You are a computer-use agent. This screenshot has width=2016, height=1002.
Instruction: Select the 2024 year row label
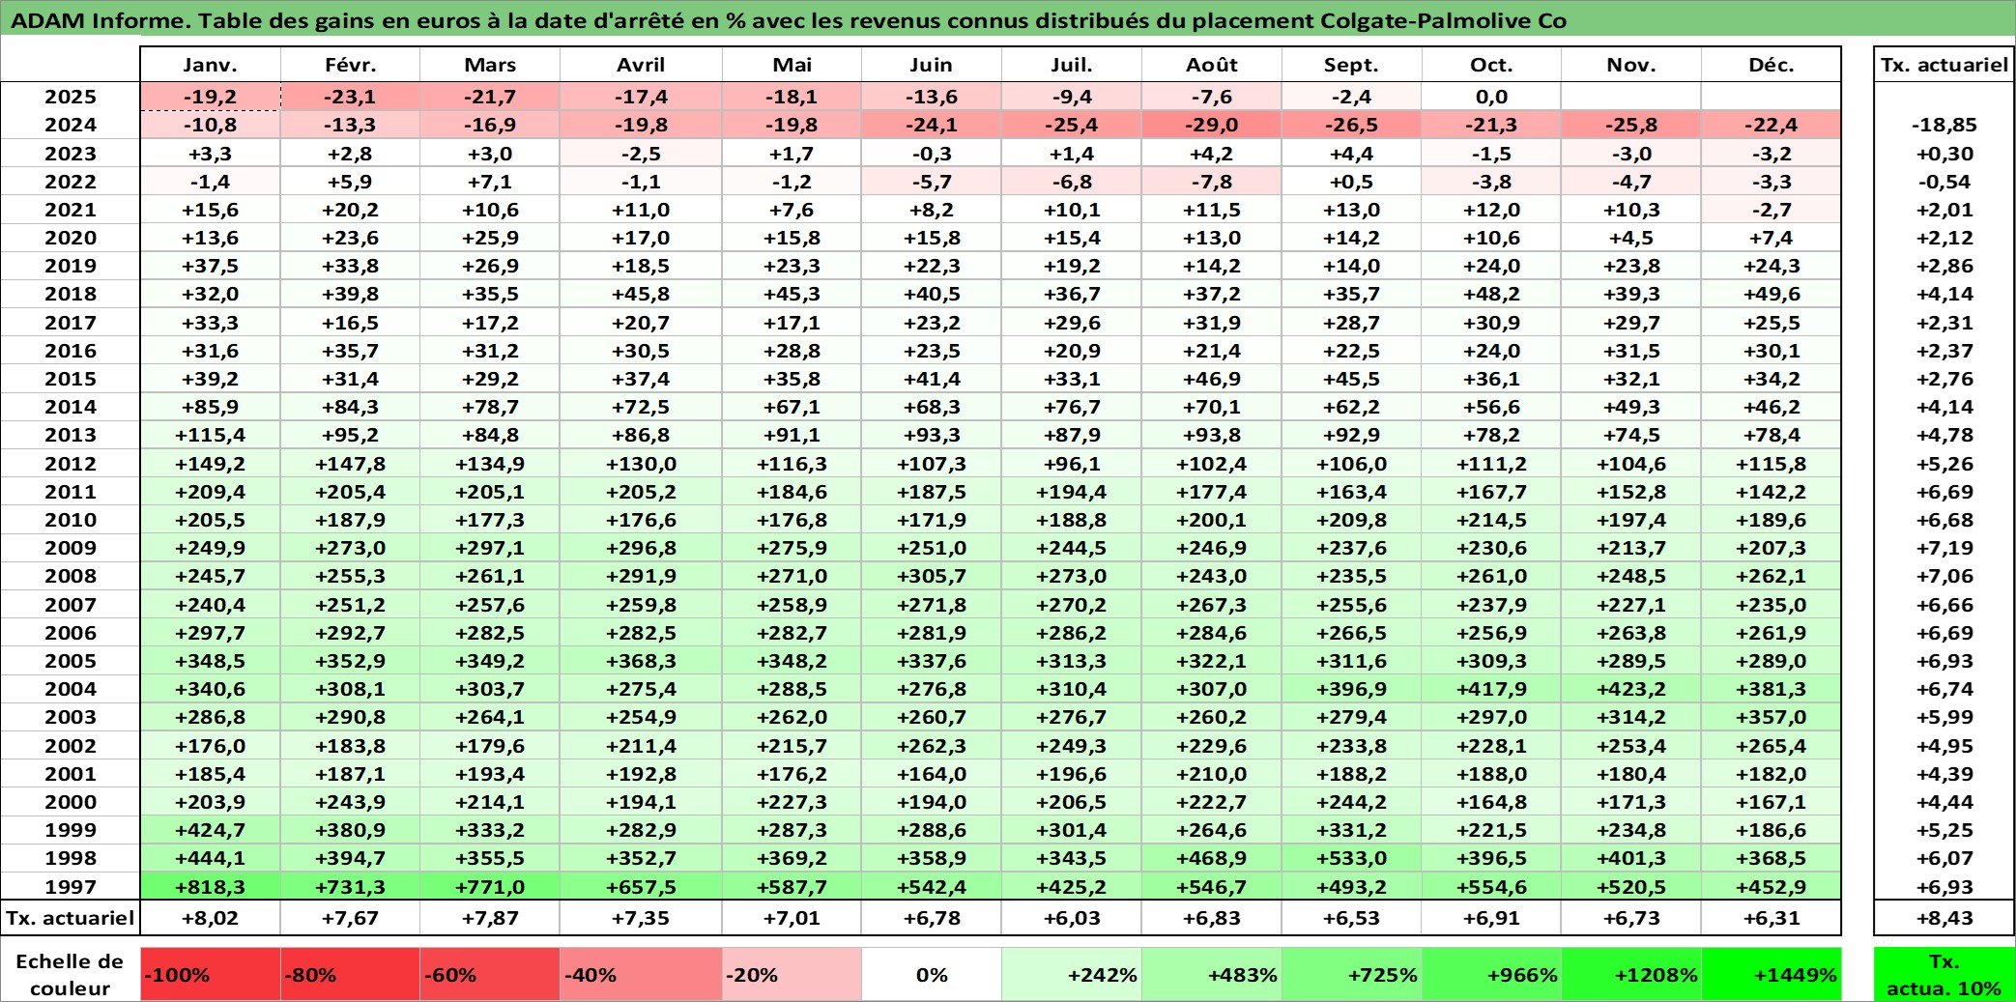pyautogui.click(x=71, y=125)
